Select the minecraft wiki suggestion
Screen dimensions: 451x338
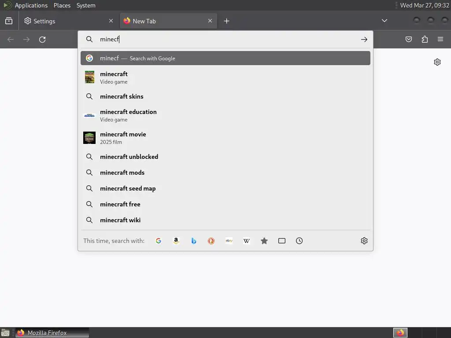pyautogui.click(x=225, y=220)
